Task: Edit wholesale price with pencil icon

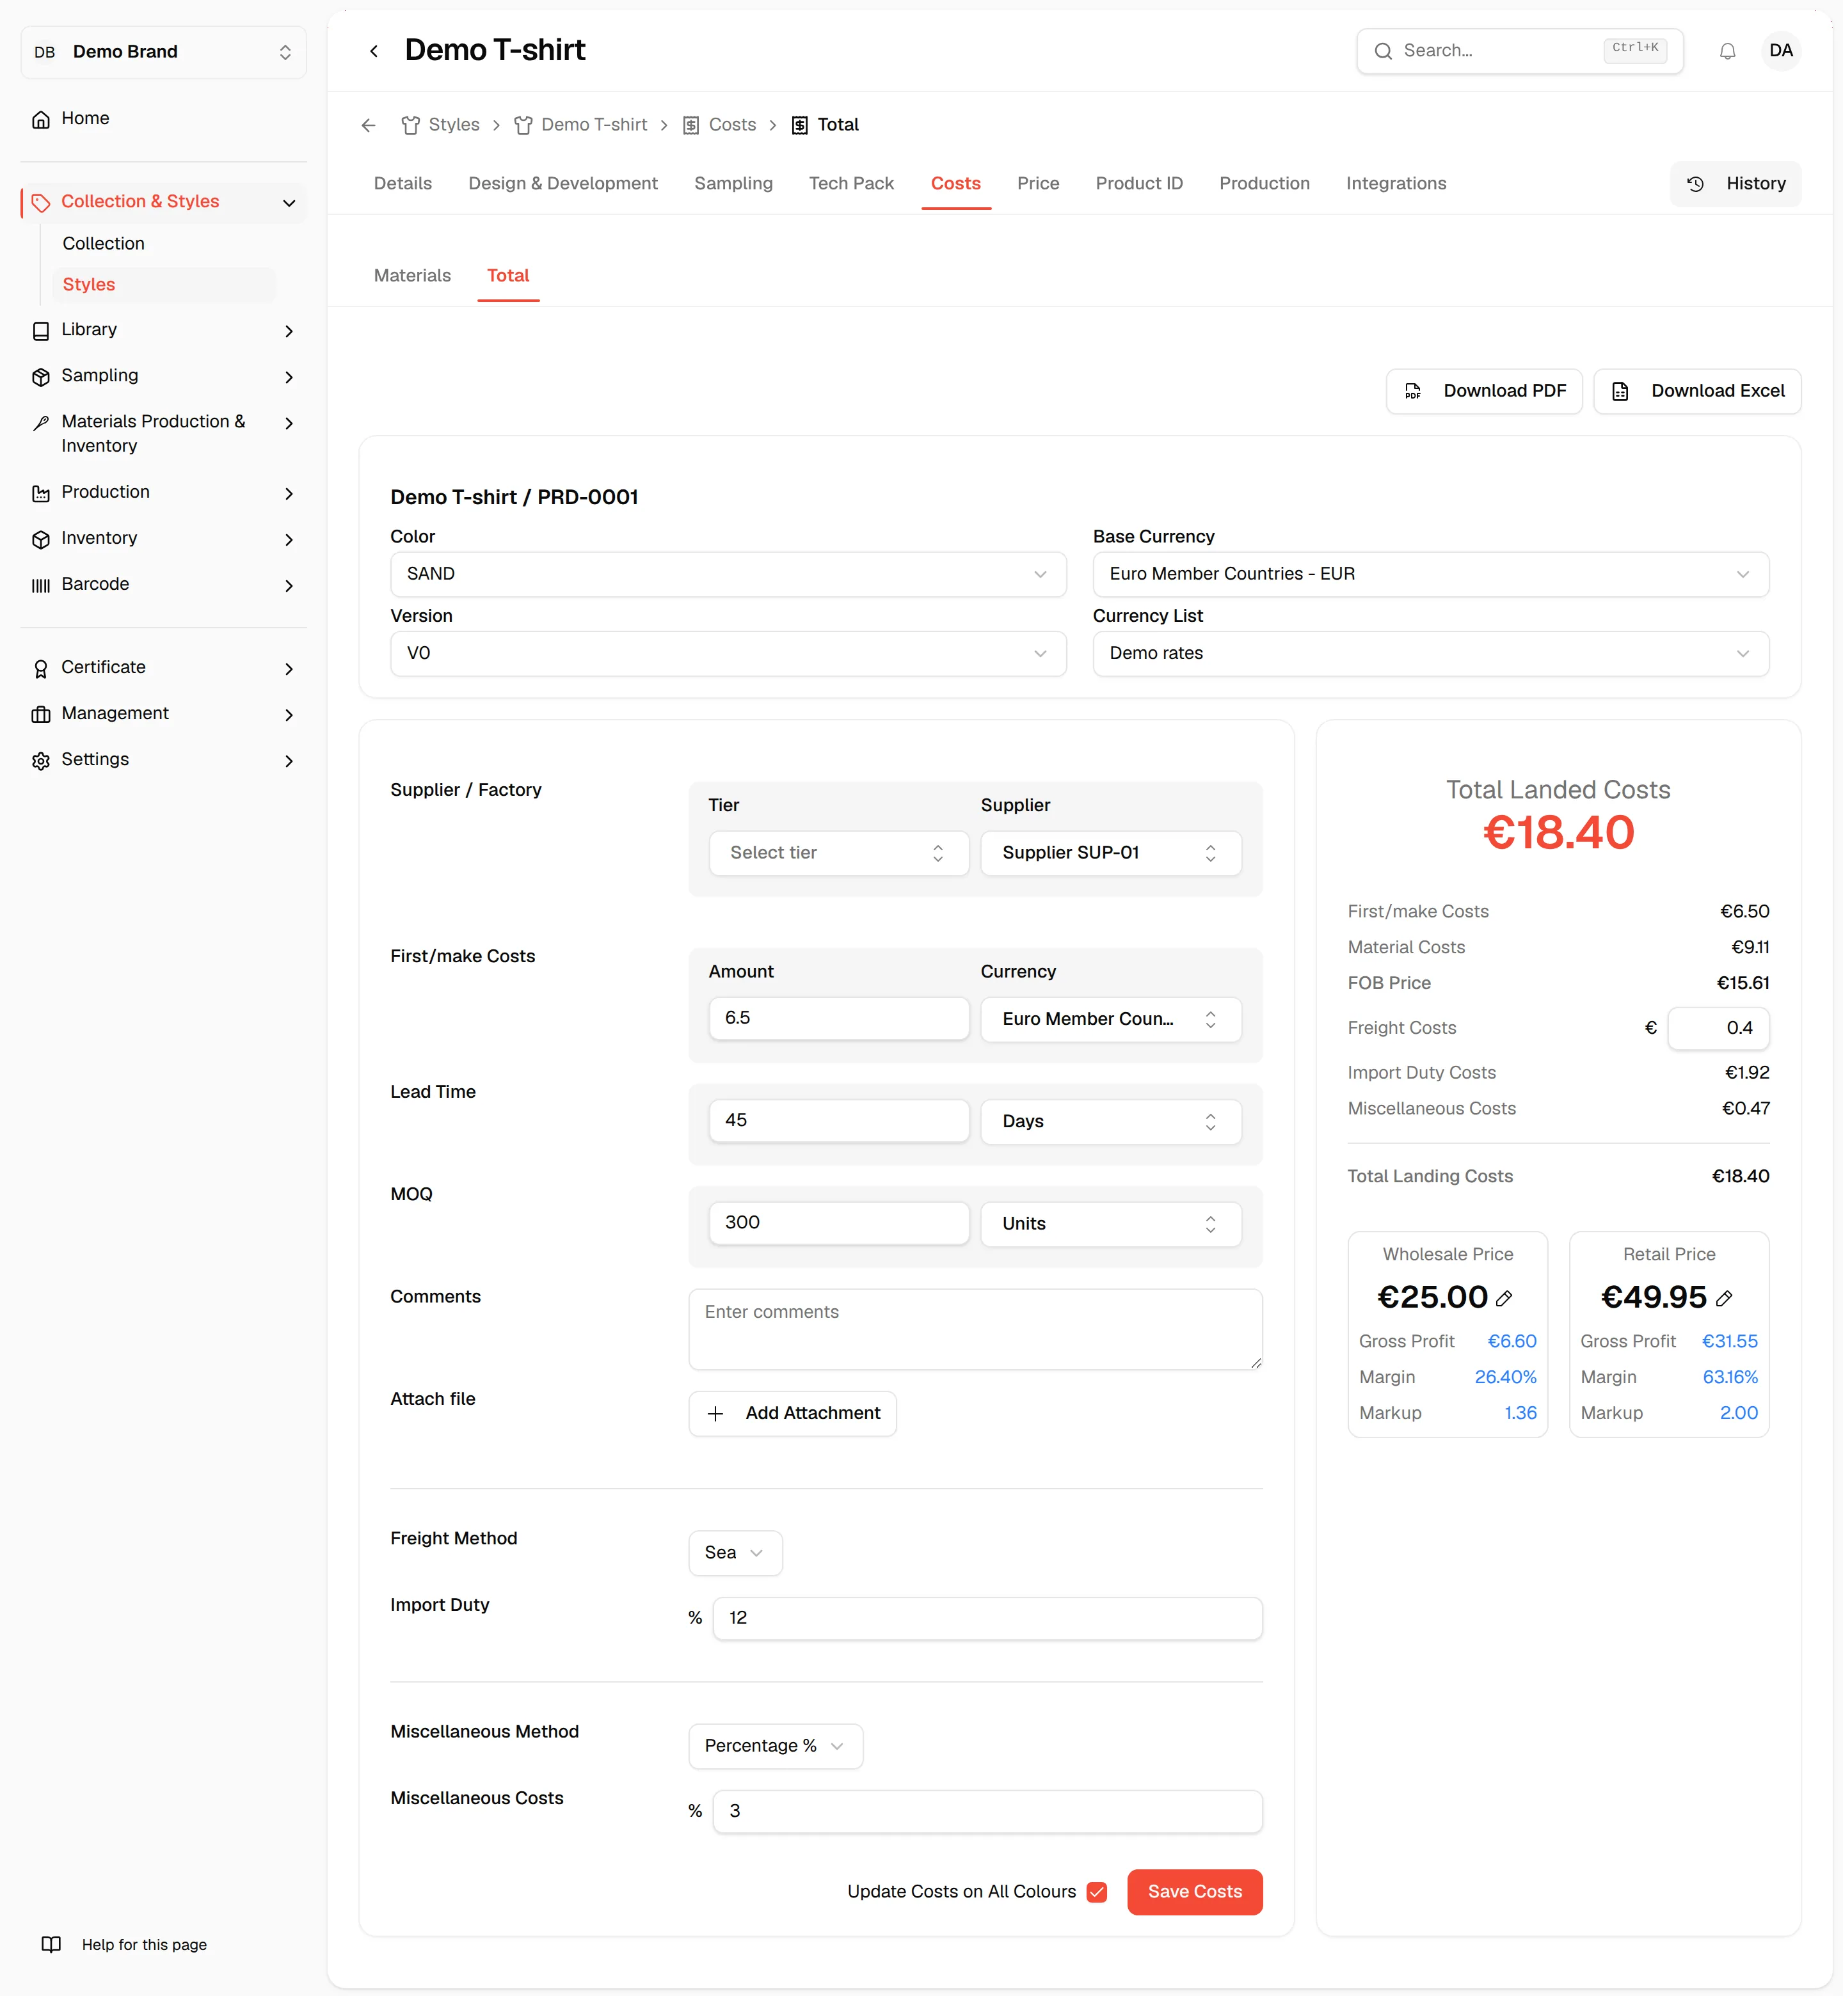Action: pos(1504,1297)
